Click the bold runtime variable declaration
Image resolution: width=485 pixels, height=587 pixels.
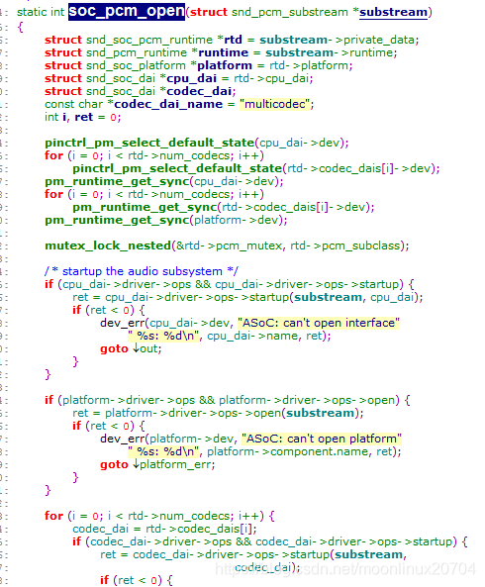click(224, 52)
